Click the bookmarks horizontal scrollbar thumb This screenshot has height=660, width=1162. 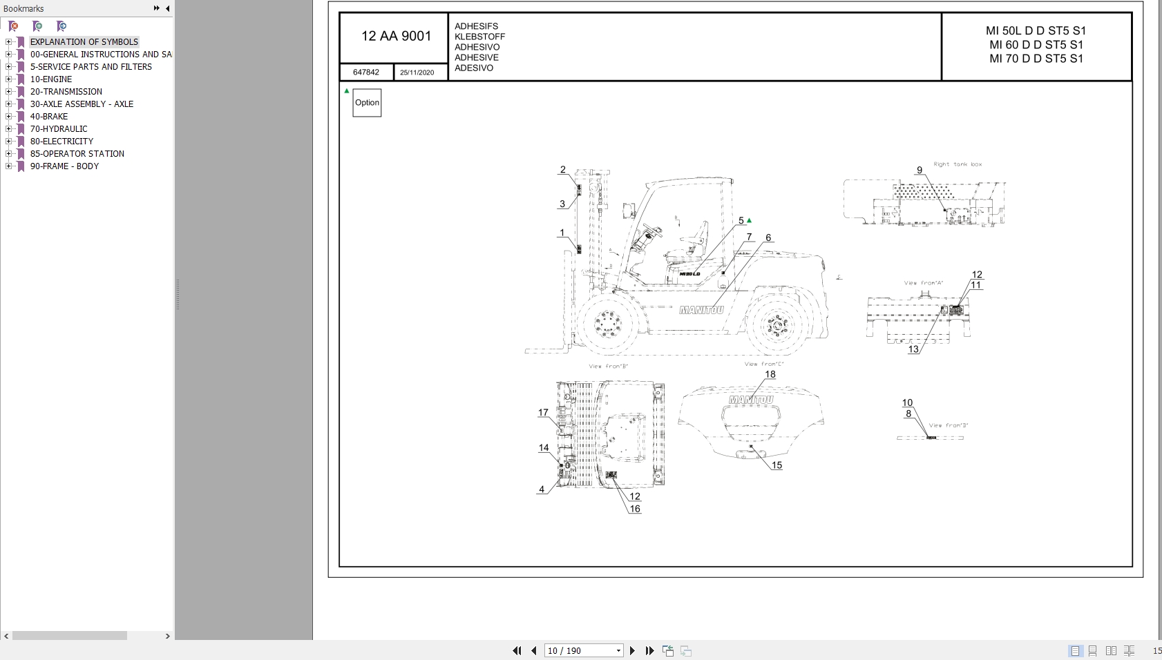tap(69, 635)
